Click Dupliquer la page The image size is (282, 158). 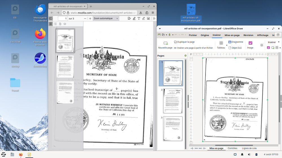pyautogui.click(x=184, y=42)
